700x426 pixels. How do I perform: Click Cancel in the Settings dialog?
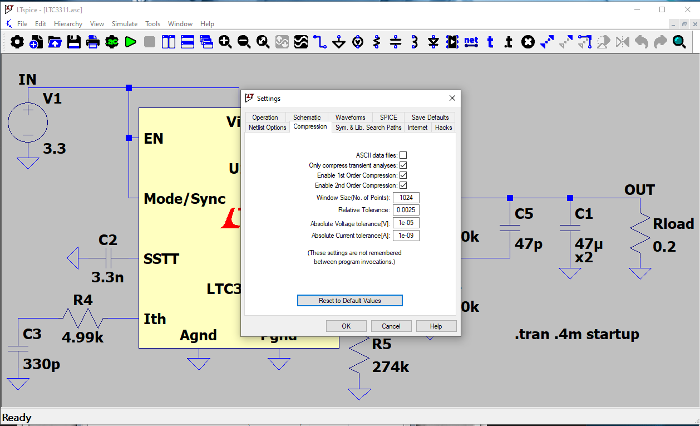391,326
